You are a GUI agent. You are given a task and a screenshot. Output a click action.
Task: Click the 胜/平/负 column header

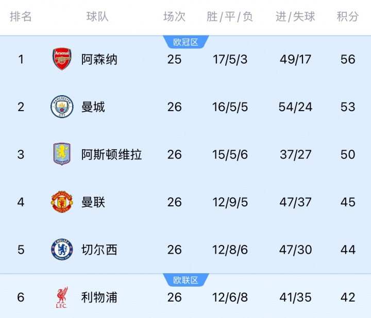pyautogui.click(x=230, y=16)
